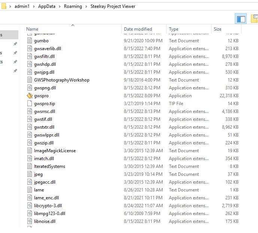Image resolution: width=258 pixels, height=233 pixels.
Task: Click the libmpg123-0.dll file name
Action: point(49,214)
